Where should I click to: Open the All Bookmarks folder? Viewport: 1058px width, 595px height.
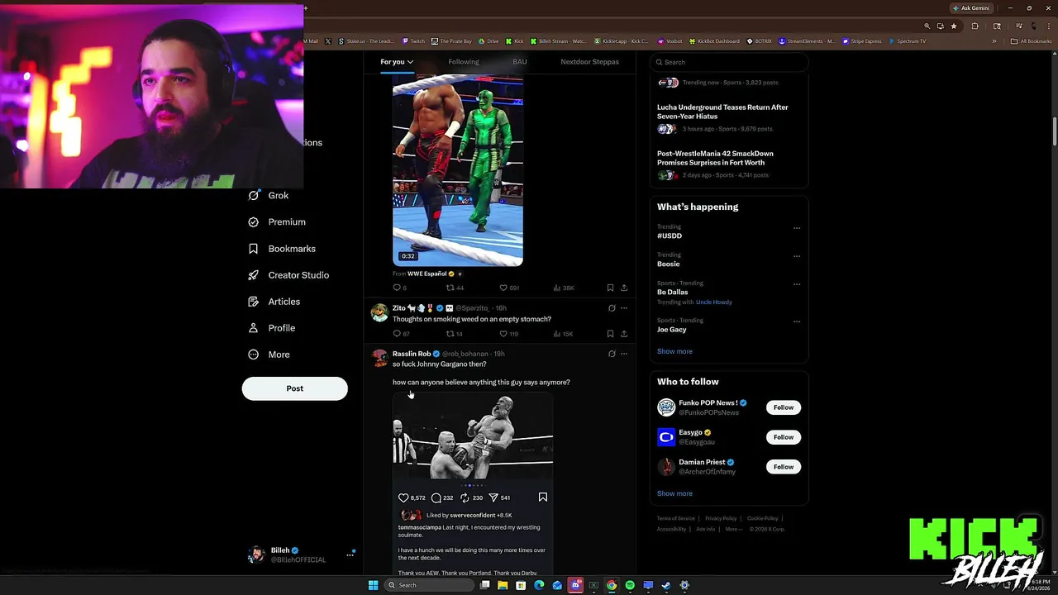click(x=1031, y=41)
